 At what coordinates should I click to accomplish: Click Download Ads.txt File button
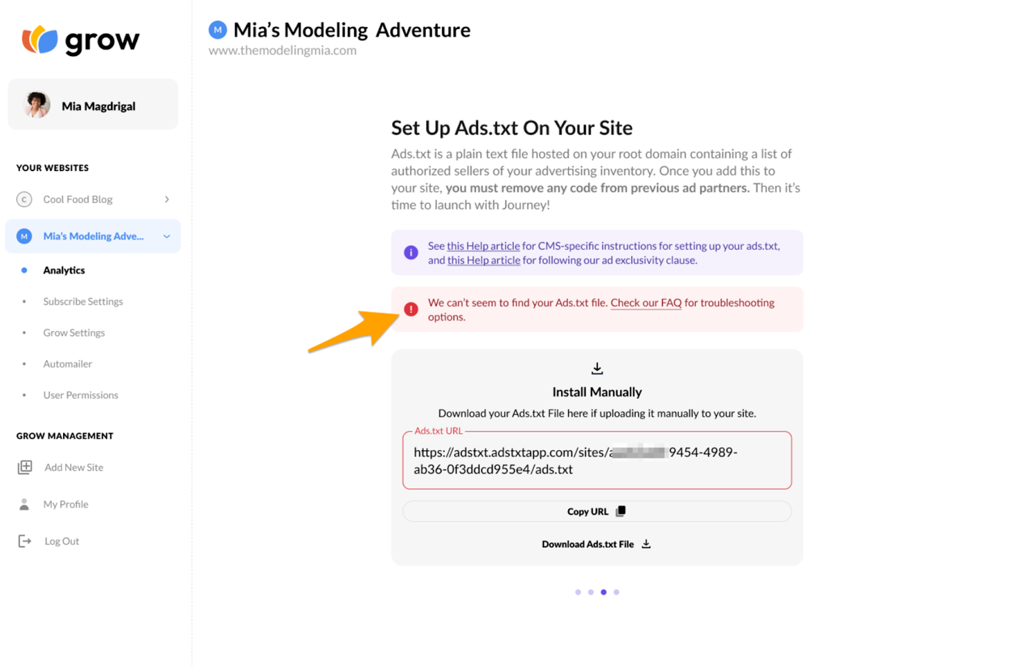point(596,544)
